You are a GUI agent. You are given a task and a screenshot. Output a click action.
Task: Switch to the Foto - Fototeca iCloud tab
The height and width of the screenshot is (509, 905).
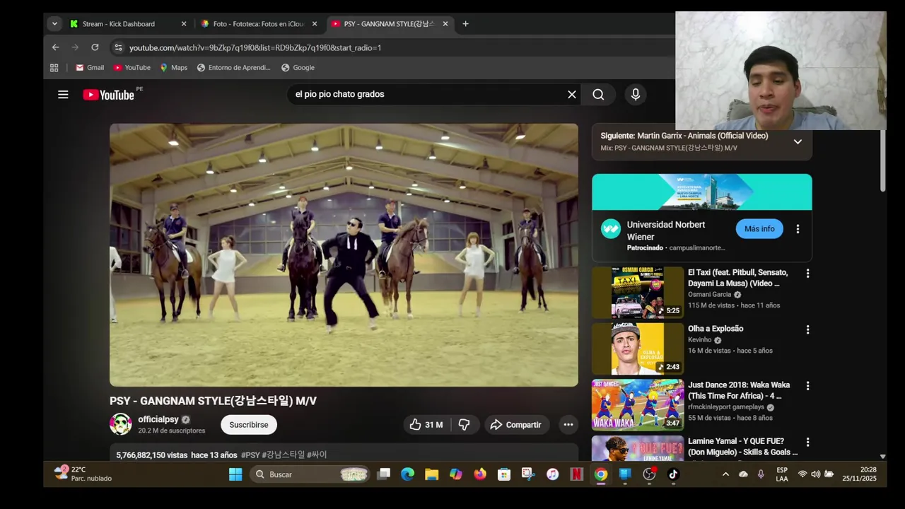258,24
